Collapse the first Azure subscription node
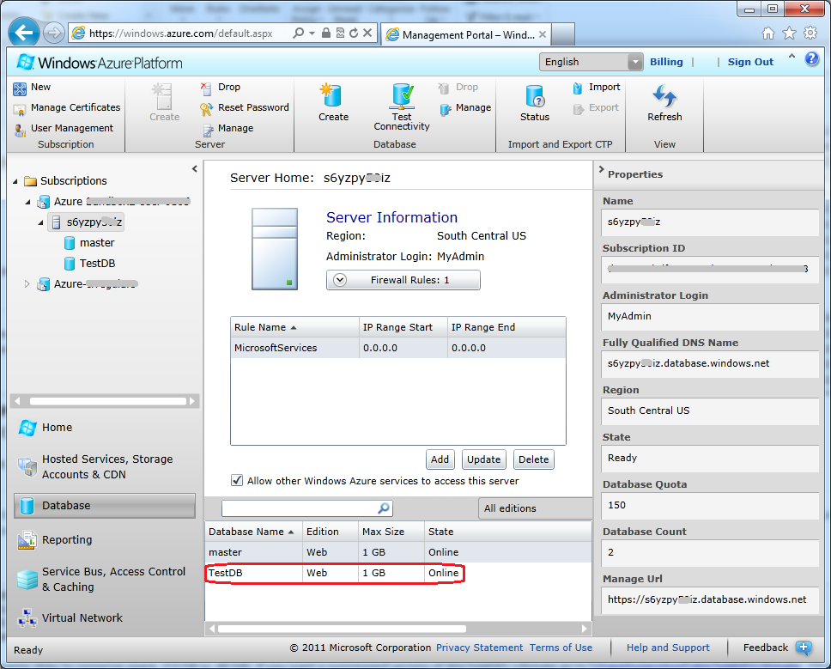The image size is (831, 669). pyautogui.click(x=28, y=202)
